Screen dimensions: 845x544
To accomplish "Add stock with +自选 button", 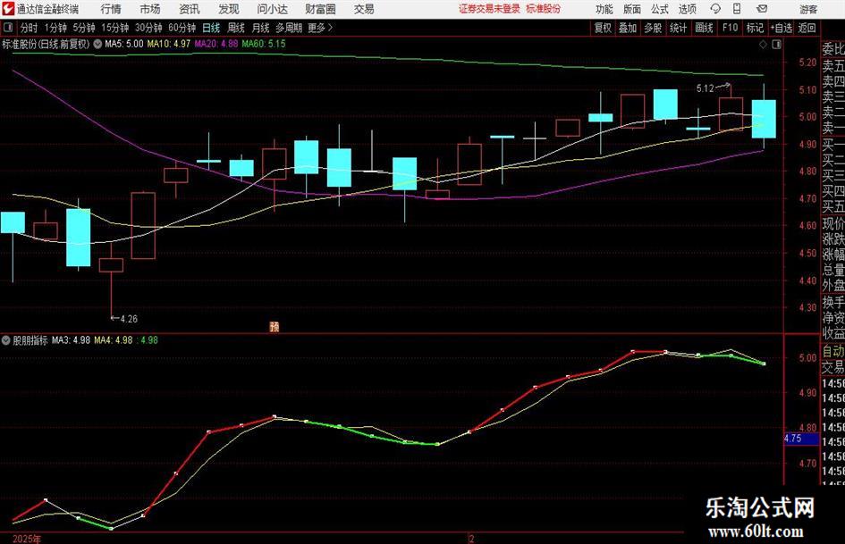I will [x=781, y=28].
